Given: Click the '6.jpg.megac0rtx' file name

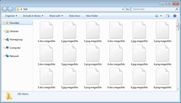Looking at the screenshot, I should pyautogui.click(x=139, y=87).
